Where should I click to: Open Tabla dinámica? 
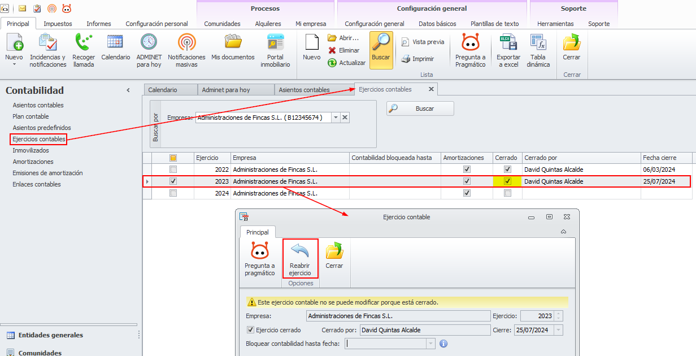click(x=538, y=51)
